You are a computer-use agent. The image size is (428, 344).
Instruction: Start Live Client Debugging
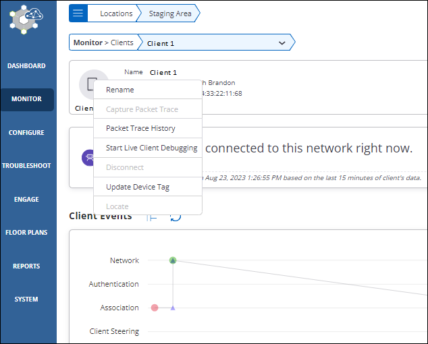point(148,148)
